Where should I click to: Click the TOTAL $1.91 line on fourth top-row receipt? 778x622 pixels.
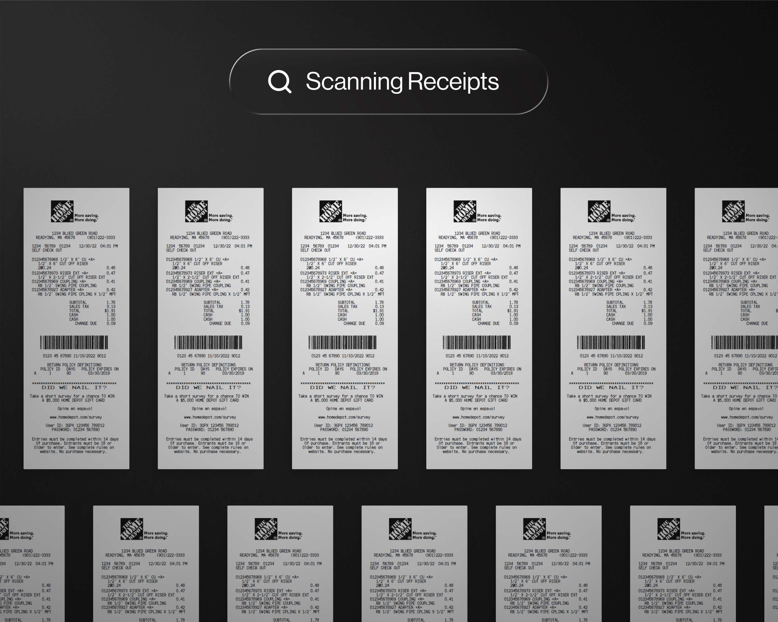[x=495, y=311]
